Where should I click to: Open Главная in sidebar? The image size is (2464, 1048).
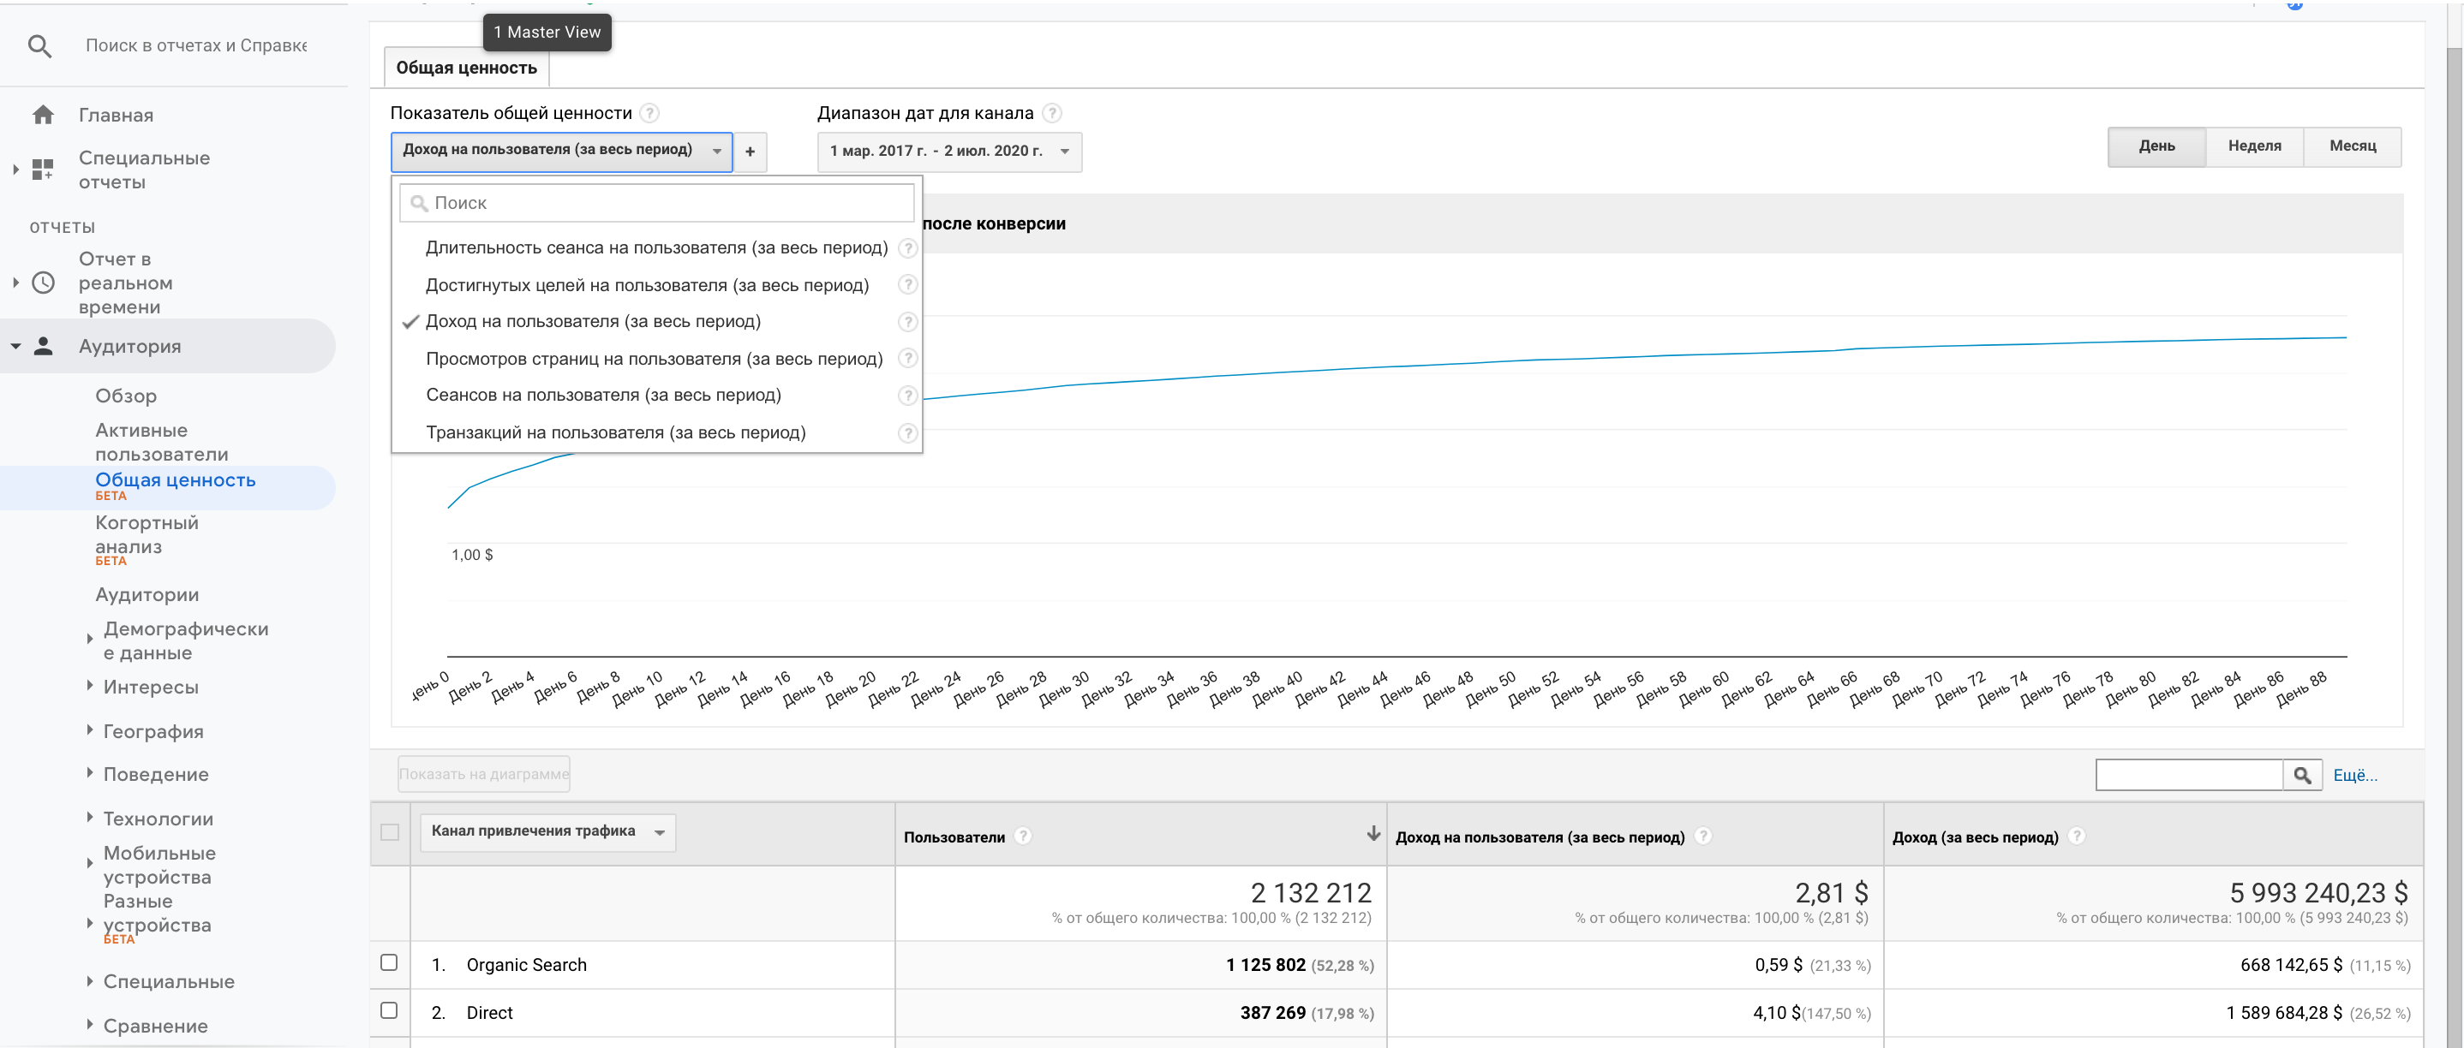pyautogui.click(x=116, y=115)
